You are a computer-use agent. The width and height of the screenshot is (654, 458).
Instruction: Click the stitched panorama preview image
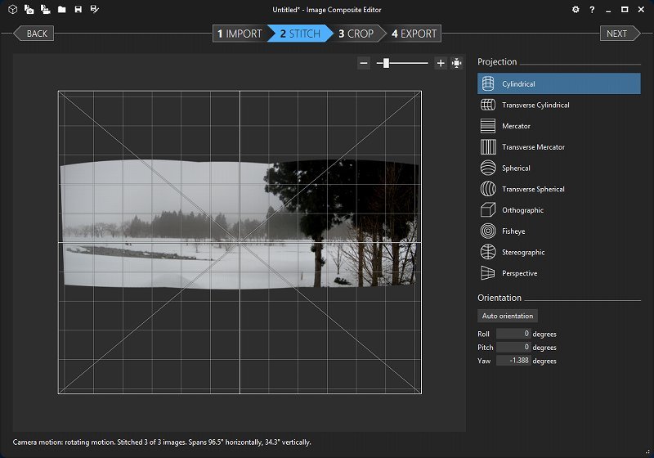(240, 224)
